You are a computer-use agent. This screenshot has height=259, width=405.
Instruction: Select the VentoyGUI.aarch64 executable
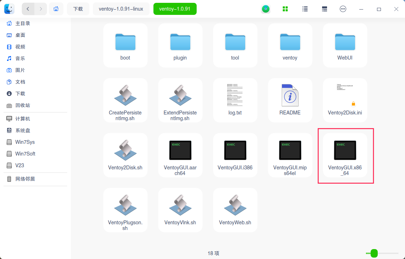[180, 155]
